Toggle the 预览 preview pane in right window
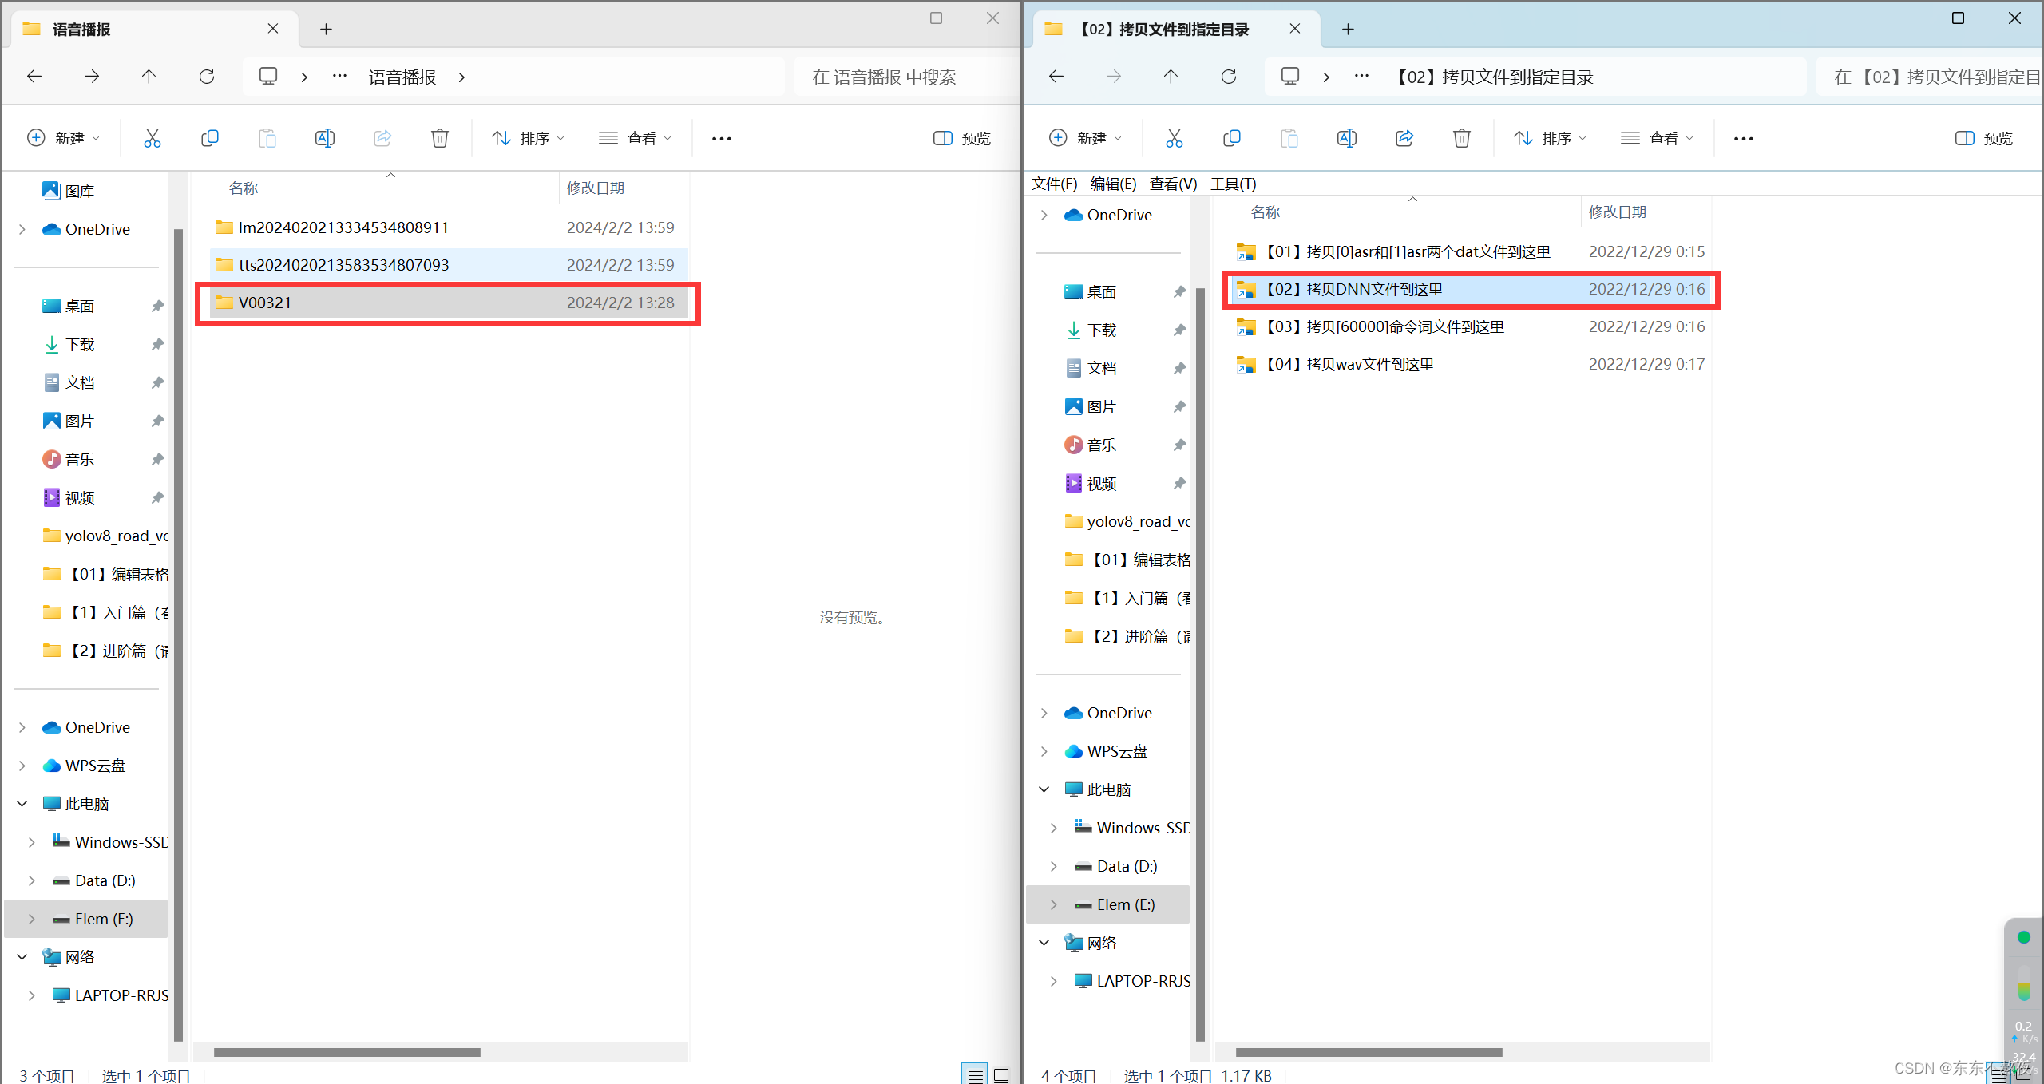Viewport: 2044px width, 1084px height. 1983,138
